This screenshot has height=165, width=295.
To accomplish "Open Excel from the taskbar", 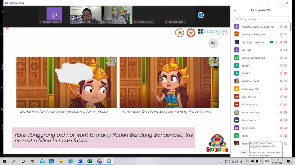I will tap(90, 161).
